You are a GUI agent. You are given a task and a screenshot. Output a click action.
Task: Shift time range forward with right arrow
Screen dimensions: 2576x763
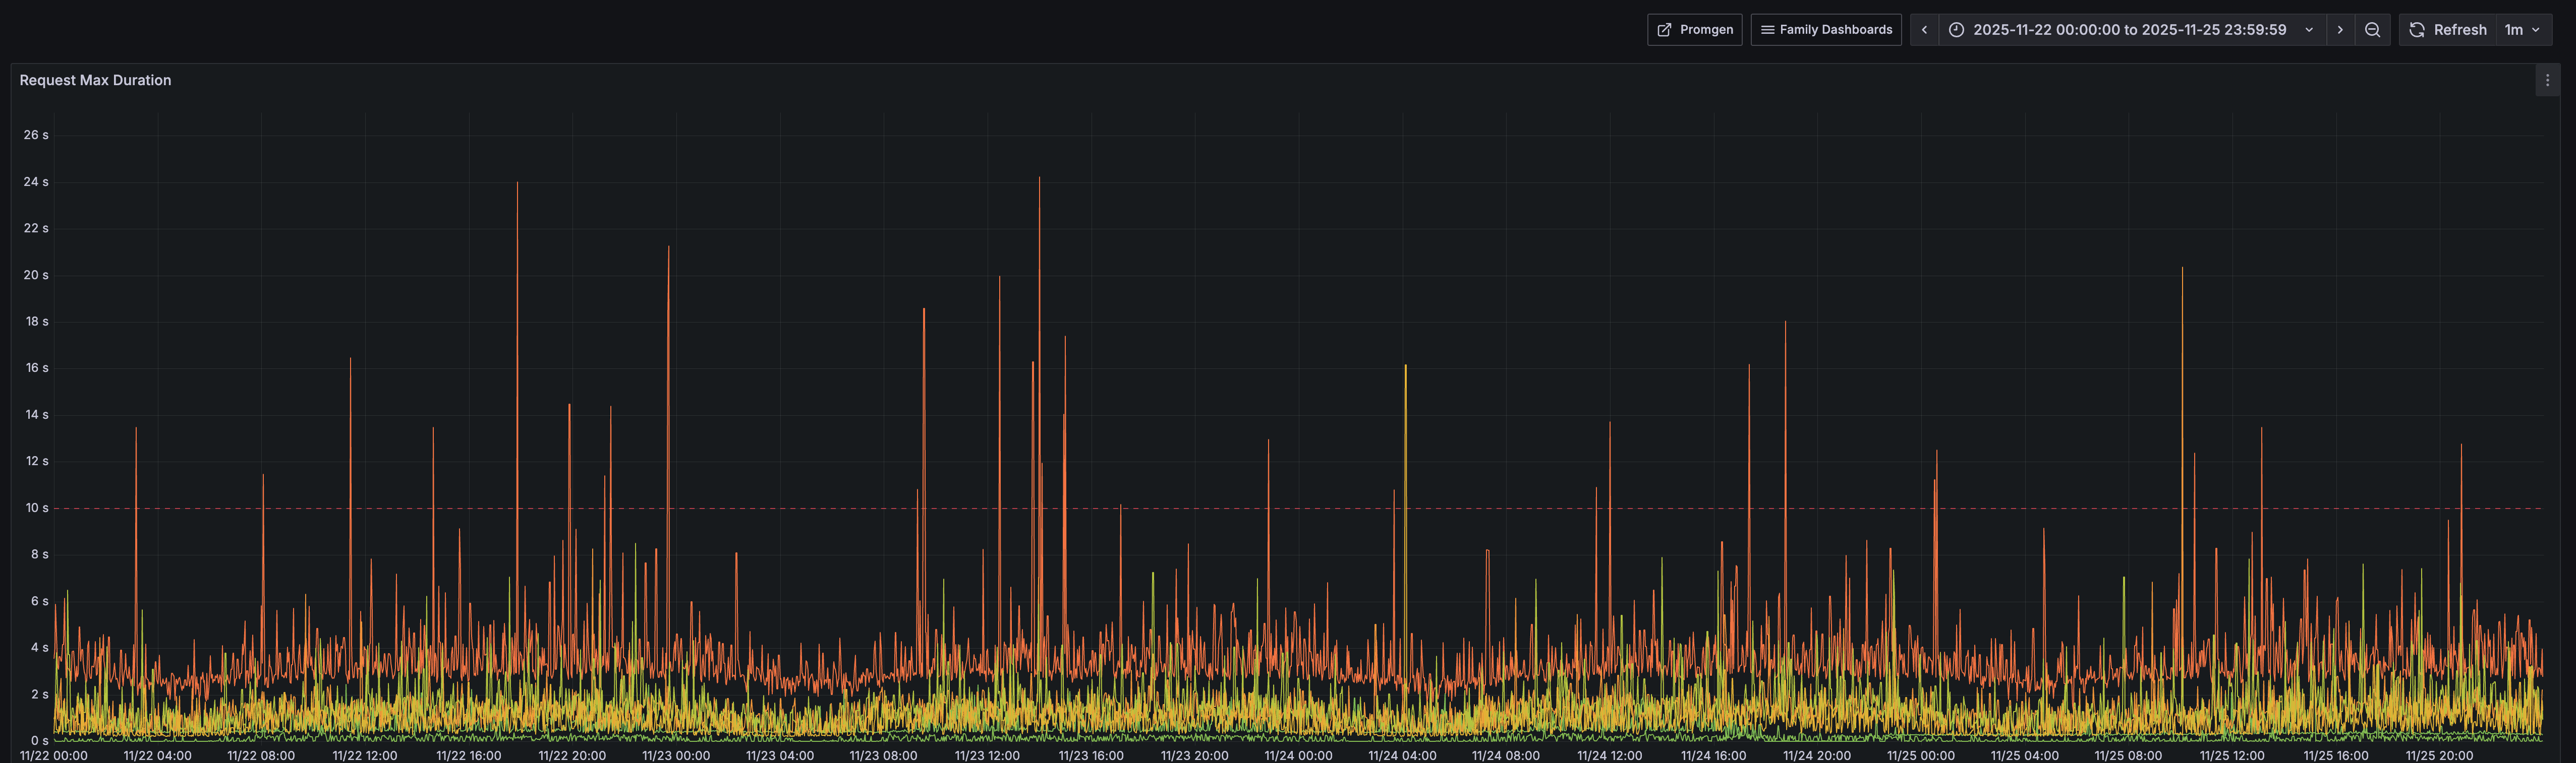point(2340,30)
